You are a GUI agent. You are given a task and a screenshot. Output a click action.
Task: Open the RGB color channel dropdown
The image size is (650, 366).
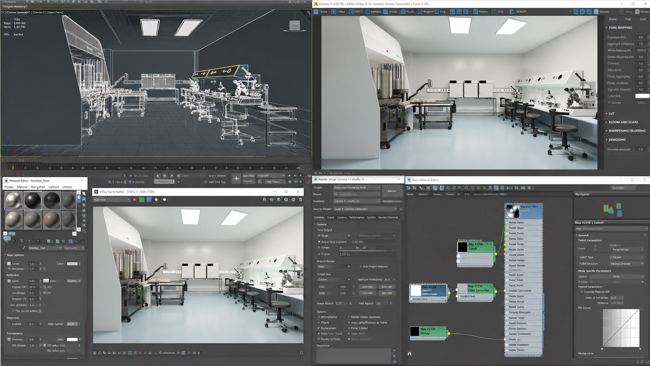click(111, 200)
